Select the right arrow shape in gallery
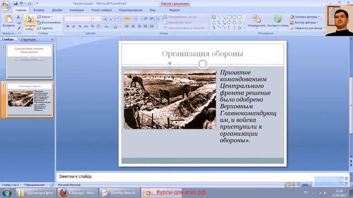The height and width of the screenshot is (198, 353). click(x=229, y=23)
